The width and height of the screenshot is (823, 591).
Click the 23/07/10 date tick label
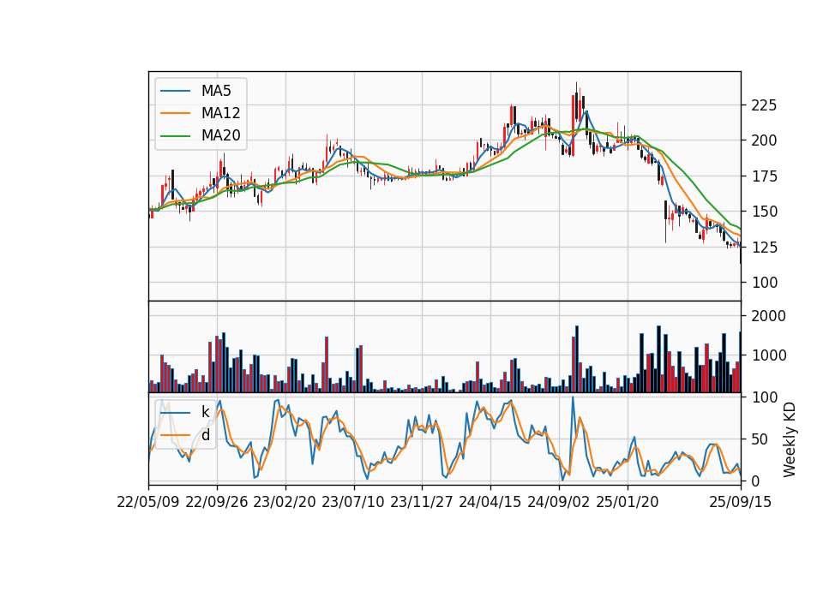coord(353,502)
